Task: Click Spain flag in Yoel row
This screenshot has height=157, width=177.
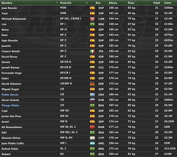Action: pos(92,13)
